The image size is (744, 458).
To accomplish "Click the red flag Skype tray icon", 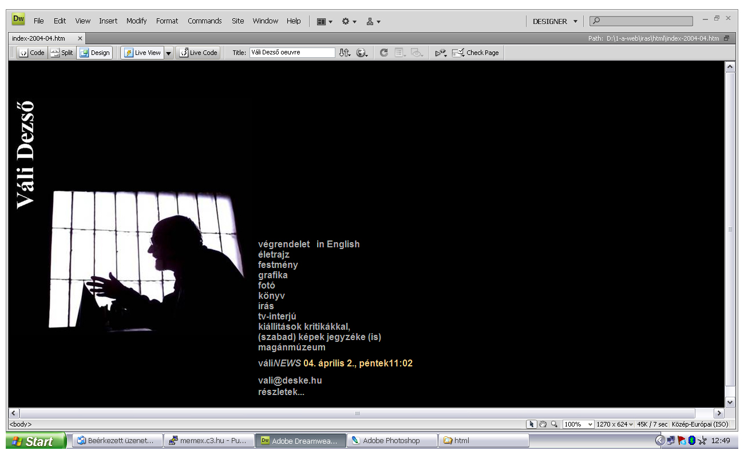I will [681, 440].
